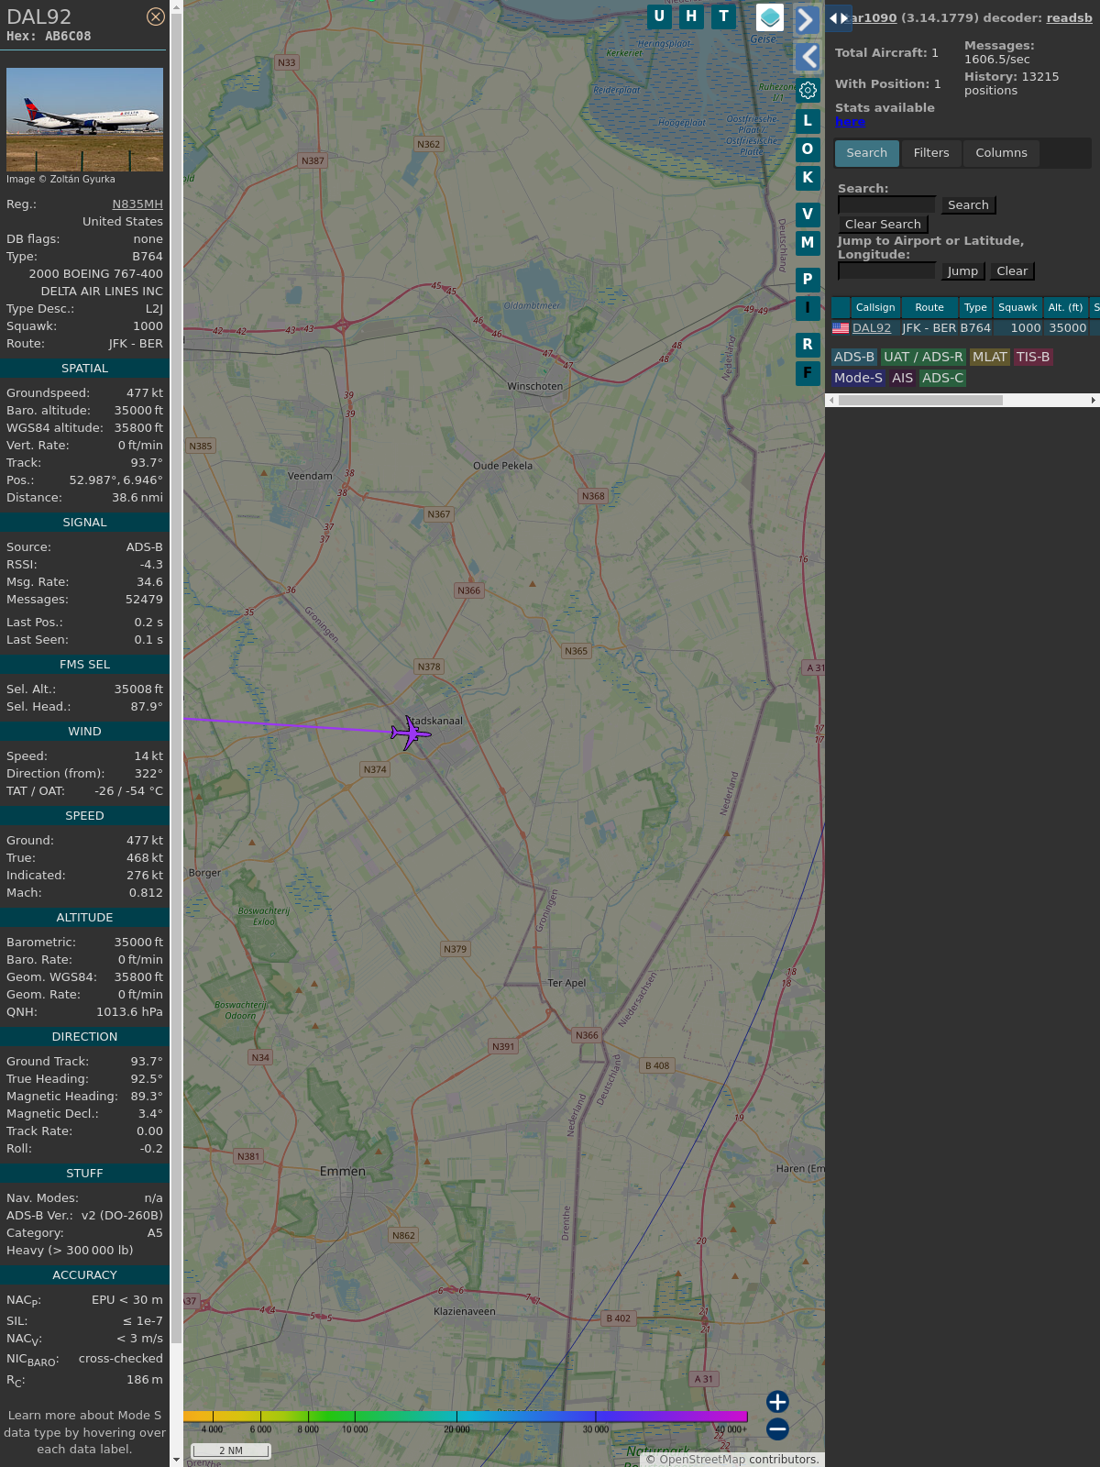The image size is (1100, 1467).
Task: Click the Jump to Airport input field
Action: point(886,270)
